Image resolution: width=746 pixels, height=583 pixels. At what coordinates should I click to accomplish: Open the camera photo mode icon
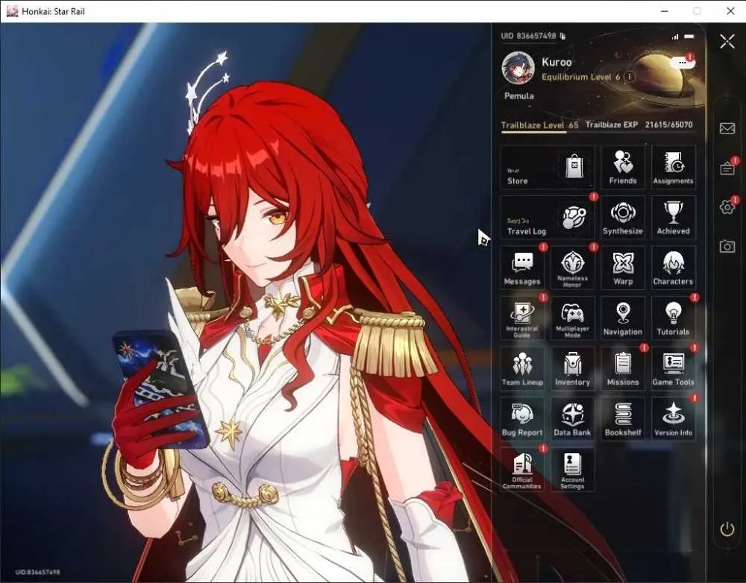[x=727, y=246]
